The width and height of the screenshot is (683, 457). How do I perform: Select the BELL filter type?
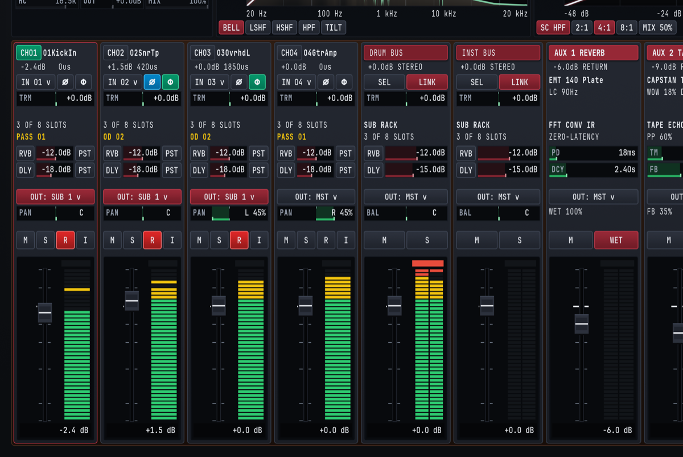231,27
